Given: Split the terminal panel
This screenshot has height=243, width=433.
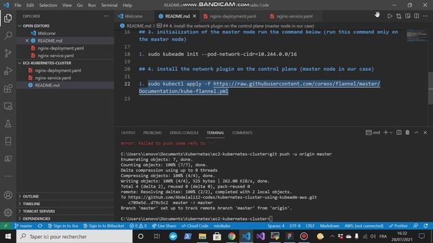Looking at the screenshot, I should point(398,132).
